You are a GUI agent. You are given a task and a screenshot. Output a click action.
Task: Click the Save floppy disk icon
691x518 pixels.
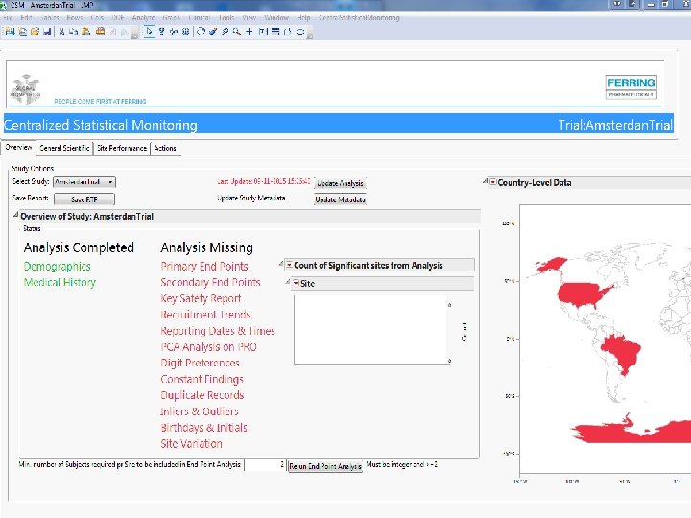[47, 32]
